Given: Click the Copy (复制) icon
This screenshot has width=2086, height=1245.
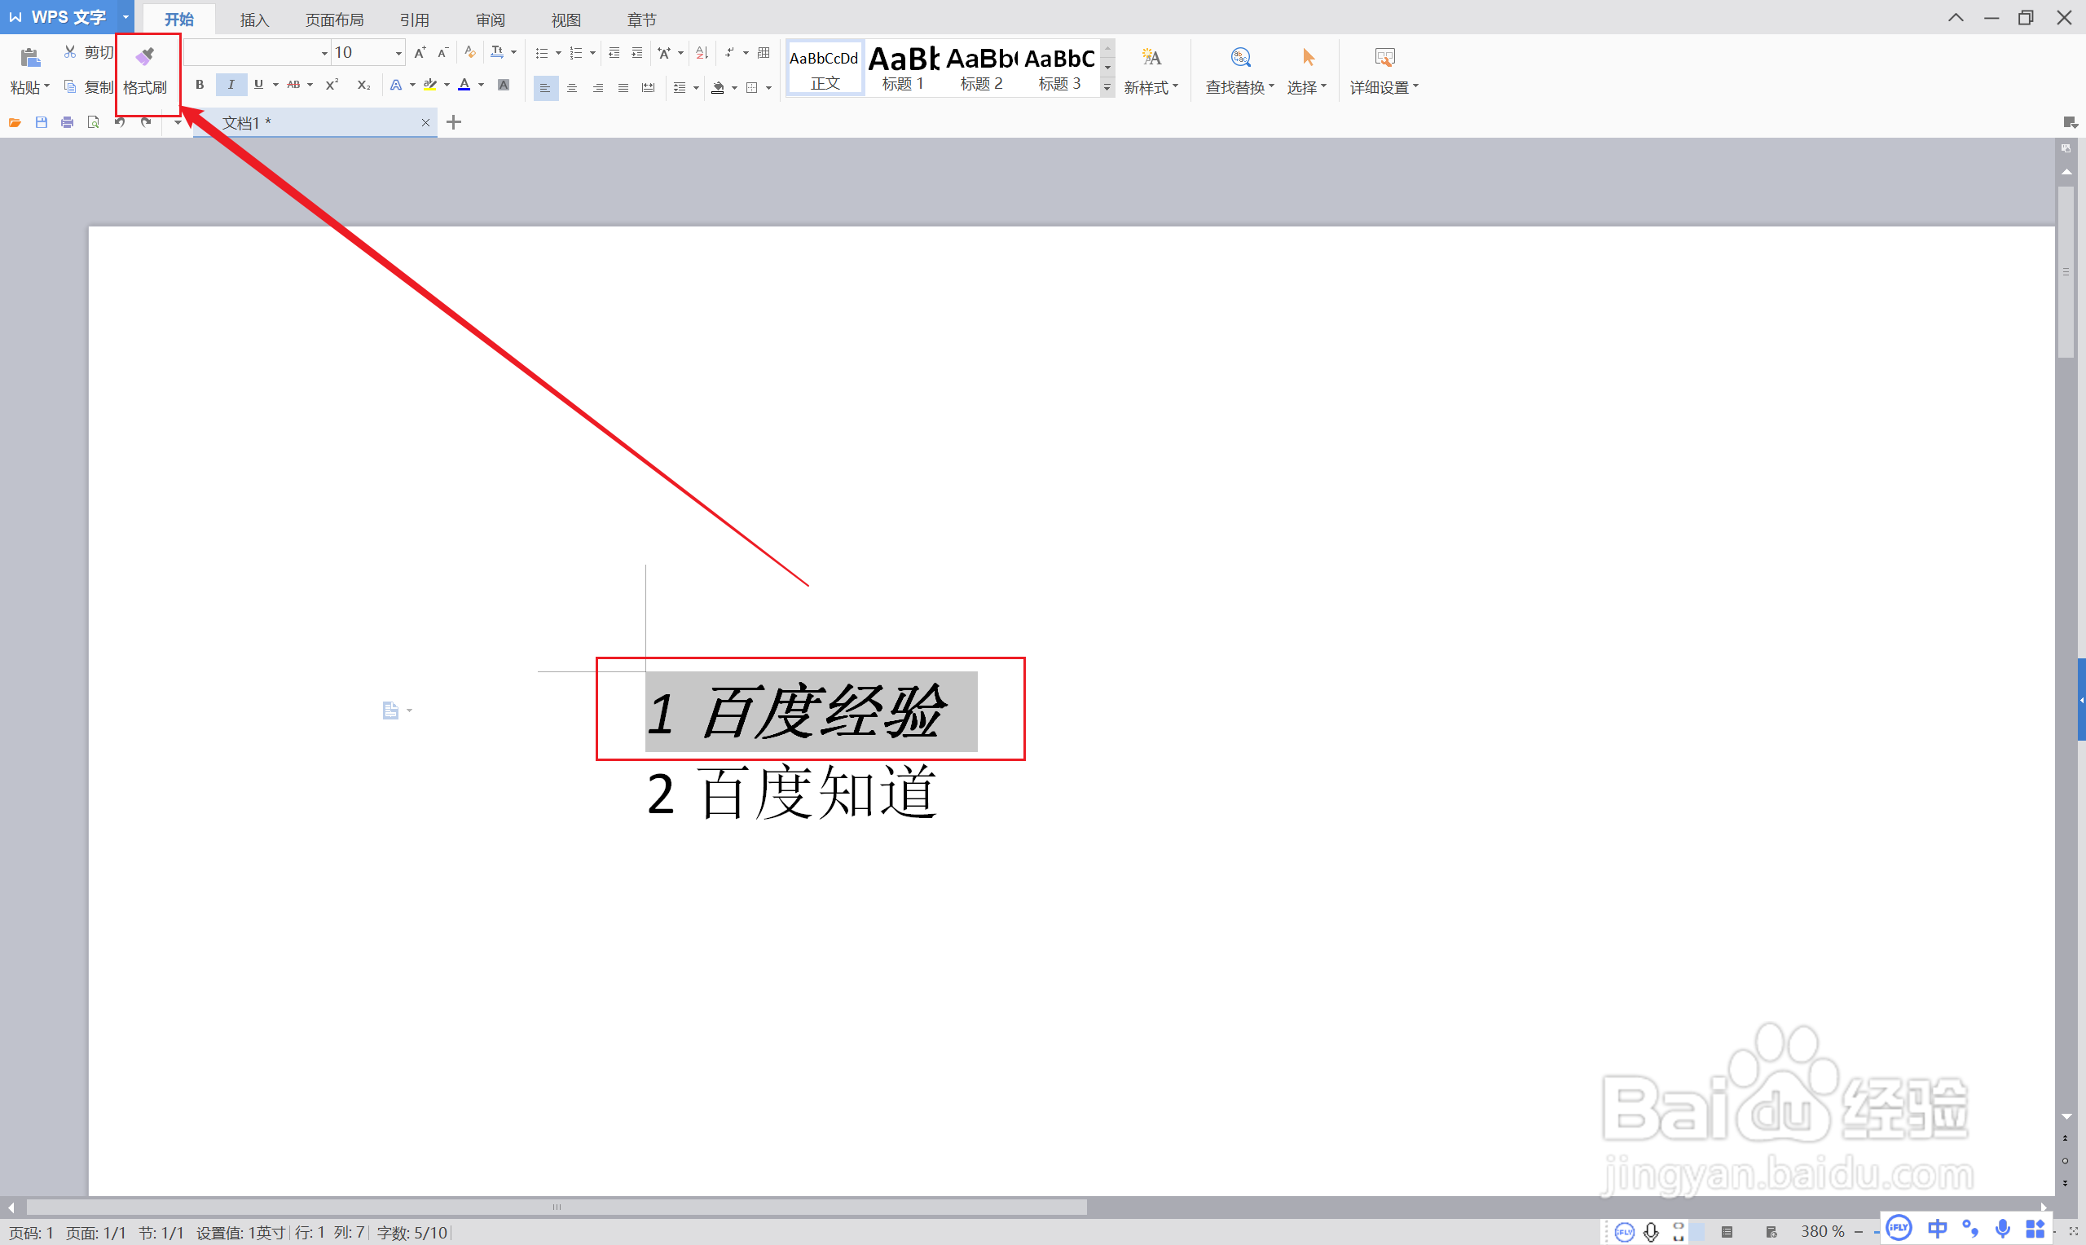Looking at the screenshot, I should pyautogui.click(x=70, y=86).
